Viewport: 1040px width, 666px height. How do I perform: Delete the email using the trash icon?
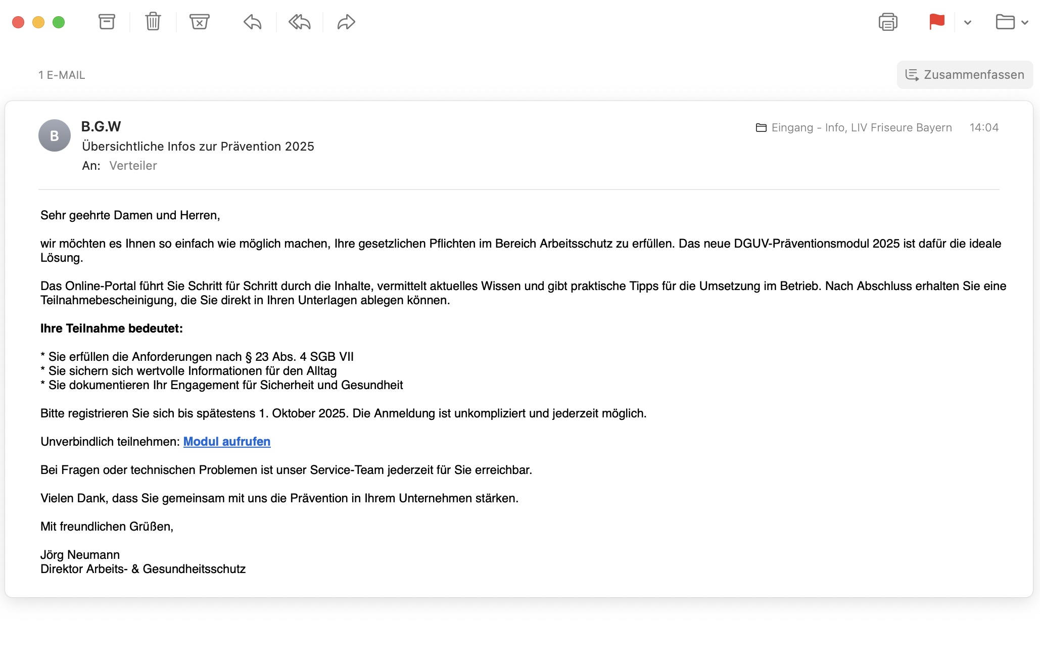point(153,22)
